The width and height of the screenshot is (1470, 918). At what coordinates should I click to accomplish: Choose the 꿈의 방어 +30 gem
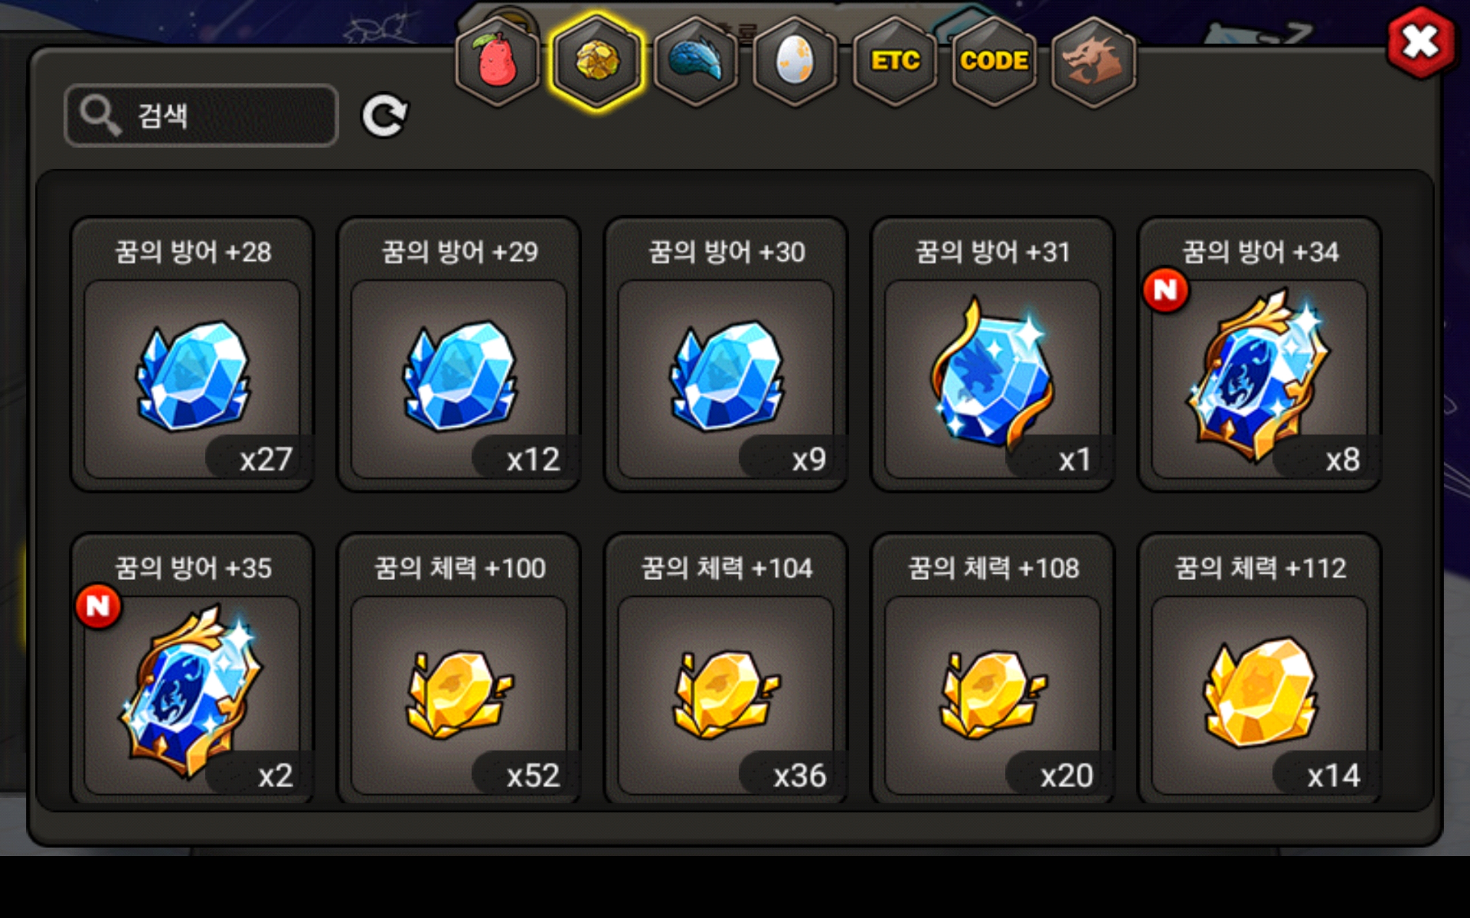point(726,355)
